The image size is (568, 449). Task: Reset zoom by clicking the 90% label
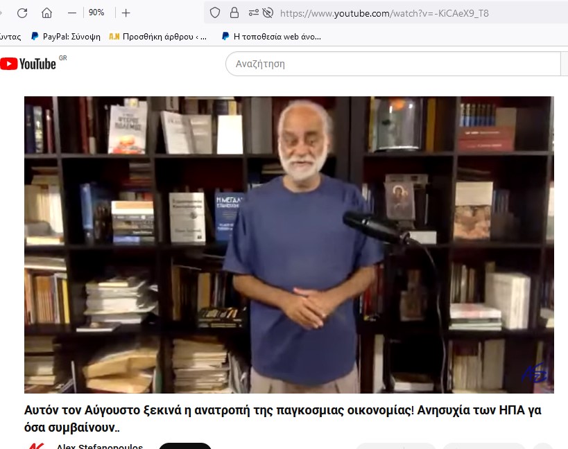coord(96,12)
